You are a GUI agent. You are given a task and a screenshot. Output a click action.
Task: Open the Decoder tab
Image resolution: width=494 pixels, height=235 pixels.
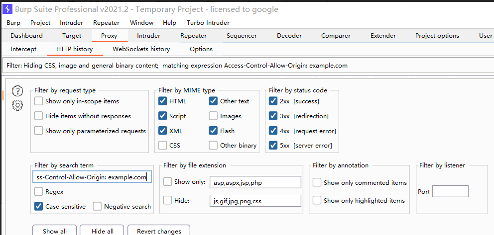point(289,35)
